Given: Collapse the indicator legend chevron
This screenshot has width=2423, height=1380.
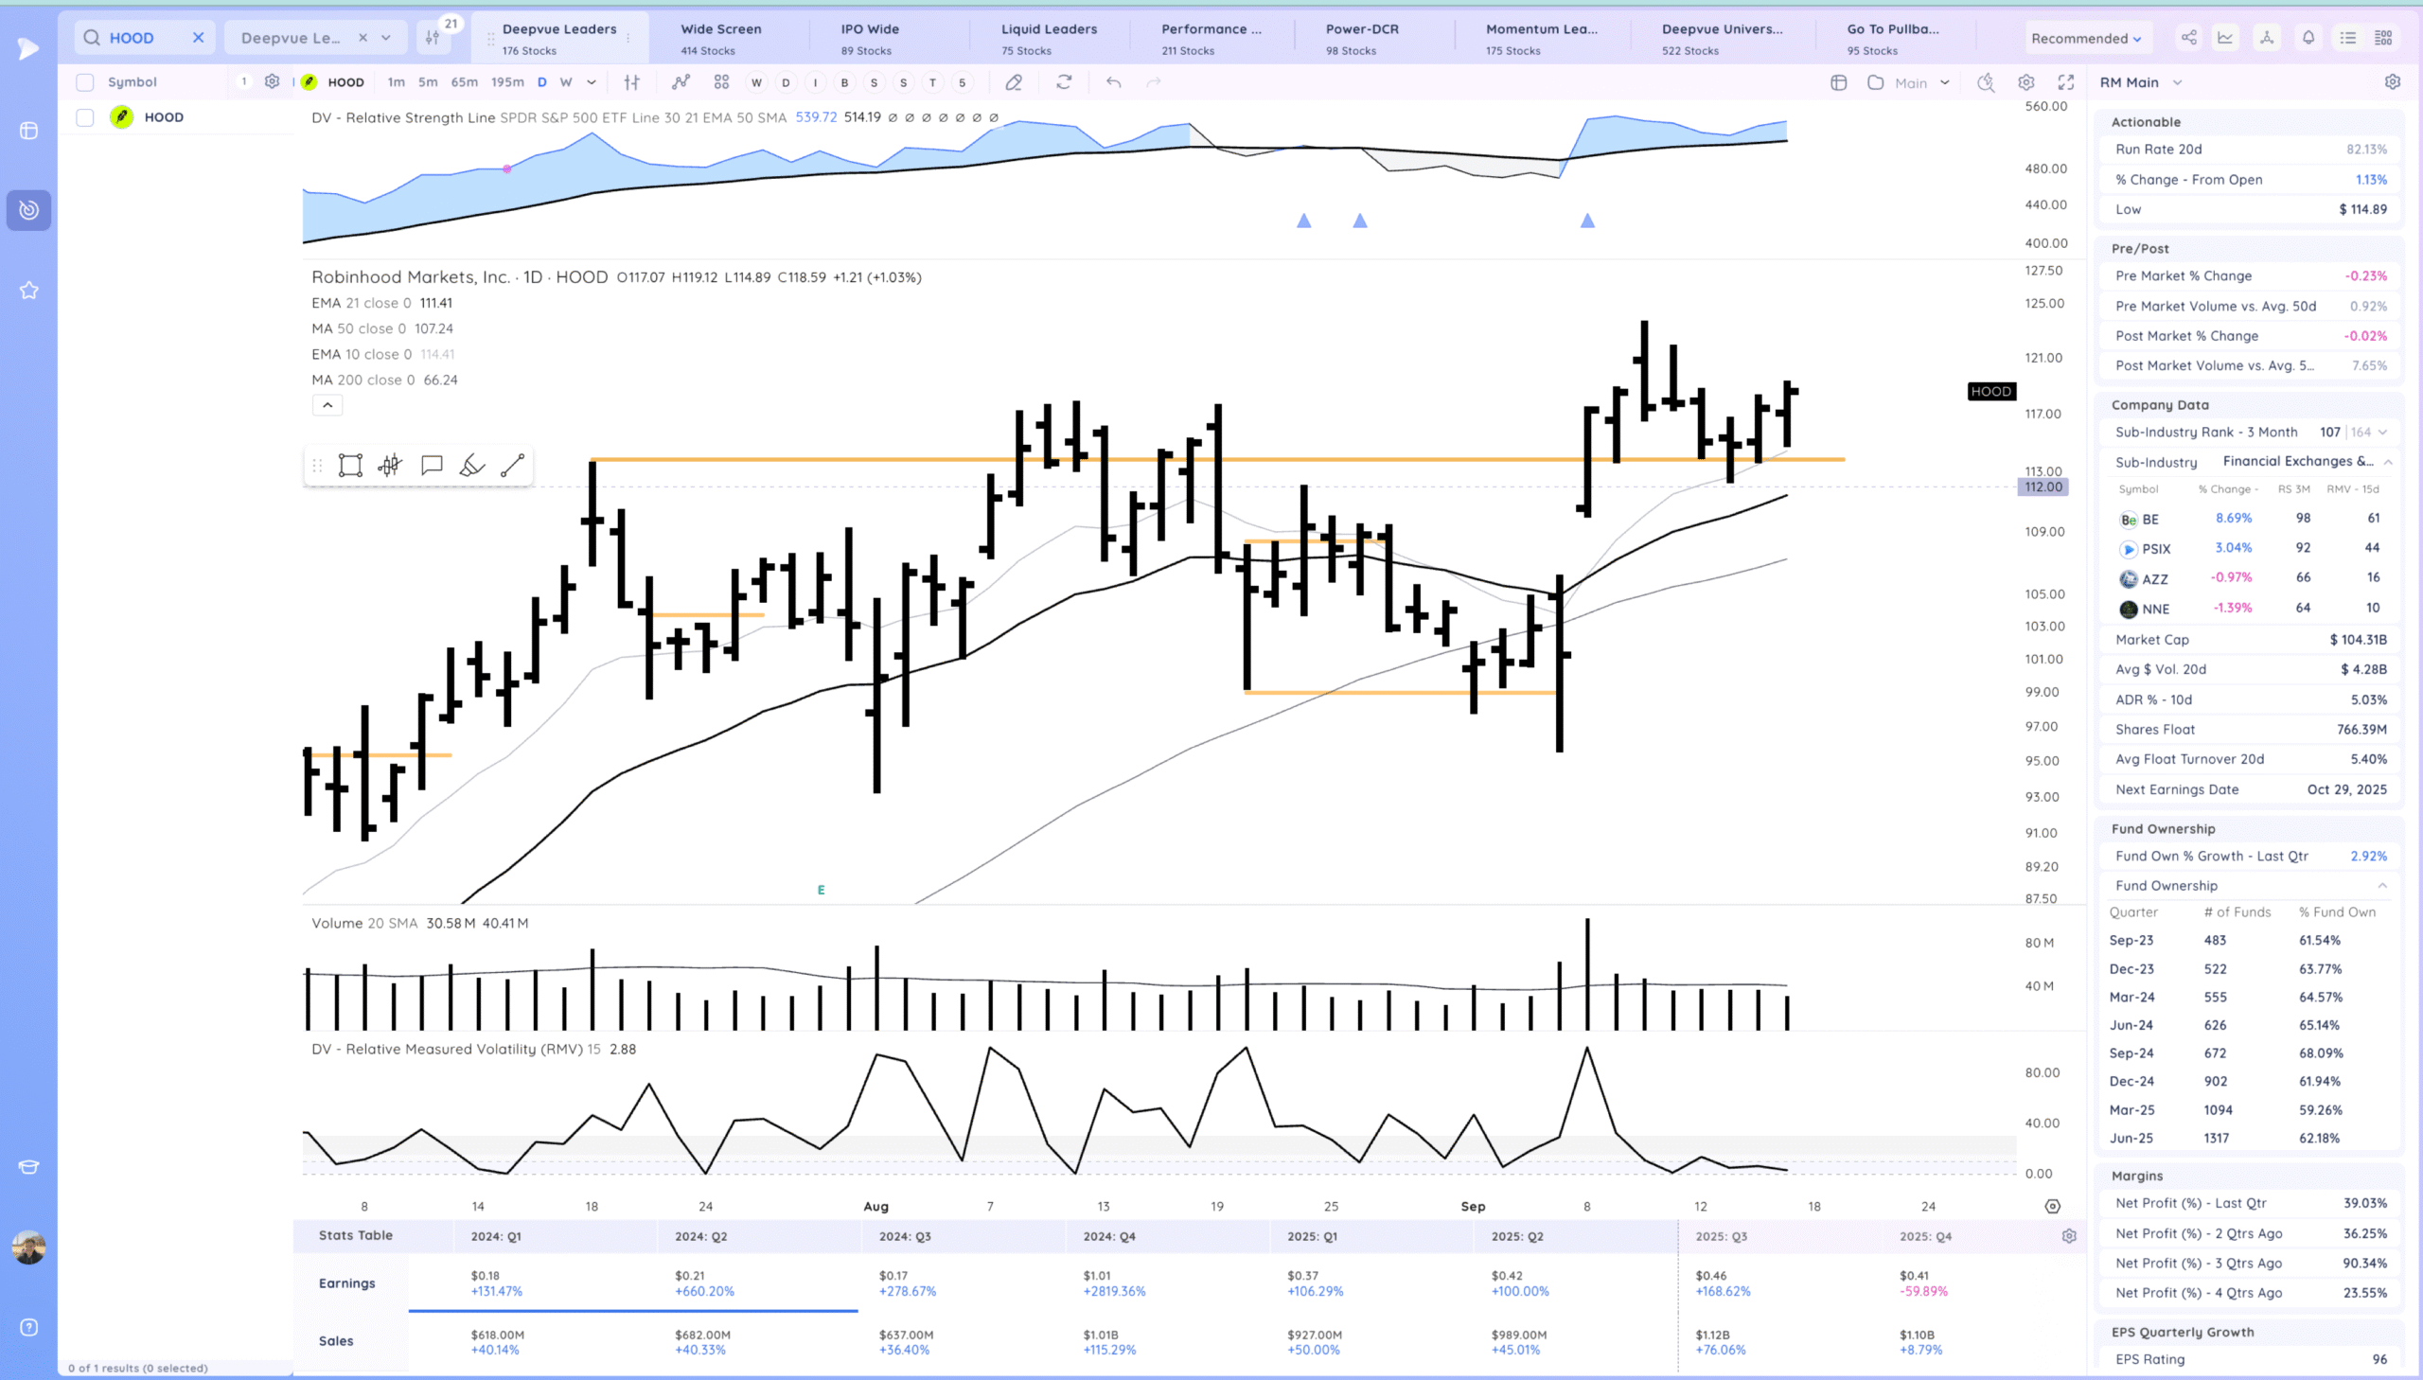Looking at the screenshot, I should (327, 405).
